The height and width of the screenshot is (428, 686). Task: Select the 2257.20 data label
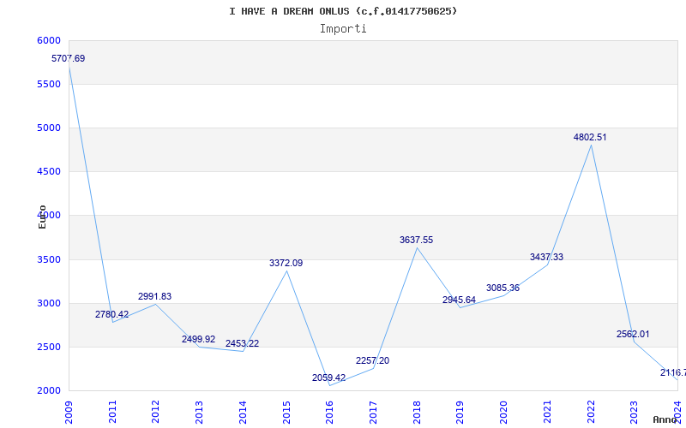373,360
